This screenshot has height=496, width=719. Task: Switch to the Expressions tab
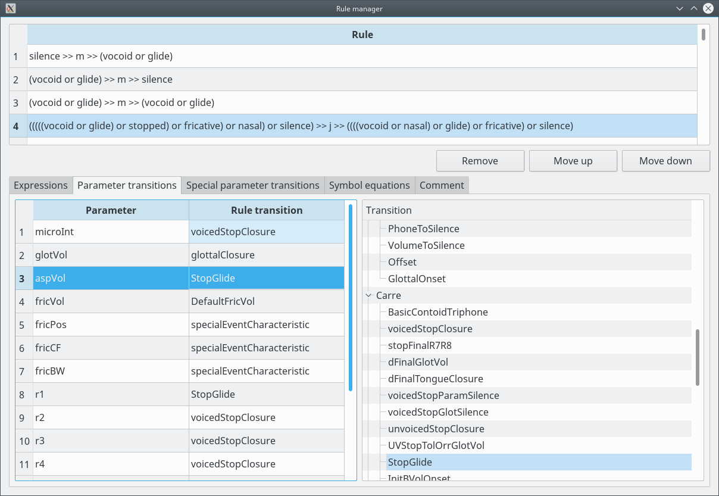[x=40, y=185]
